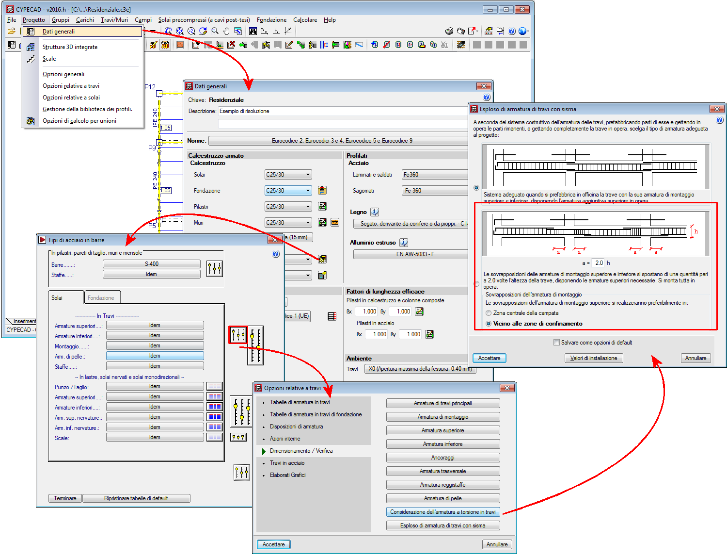Click the Alluminio estruso info icon
Viewport: 727px width, 558px height.
point(404,242)
